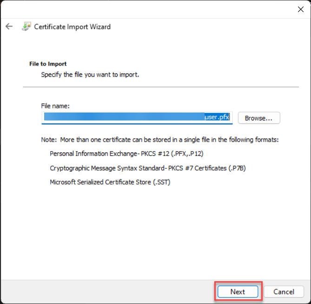Screen dimensions: 311x304
Task: Click the back arrow in the wizard header
Action: point(9,26)
